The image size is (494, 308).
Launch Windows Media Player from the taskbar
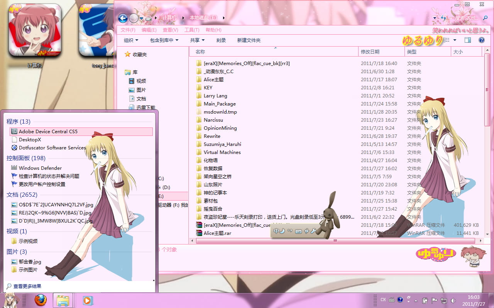tap(88, 300)
